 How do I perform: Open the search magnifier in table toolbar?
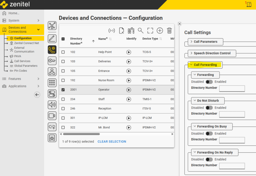[140, 31]
